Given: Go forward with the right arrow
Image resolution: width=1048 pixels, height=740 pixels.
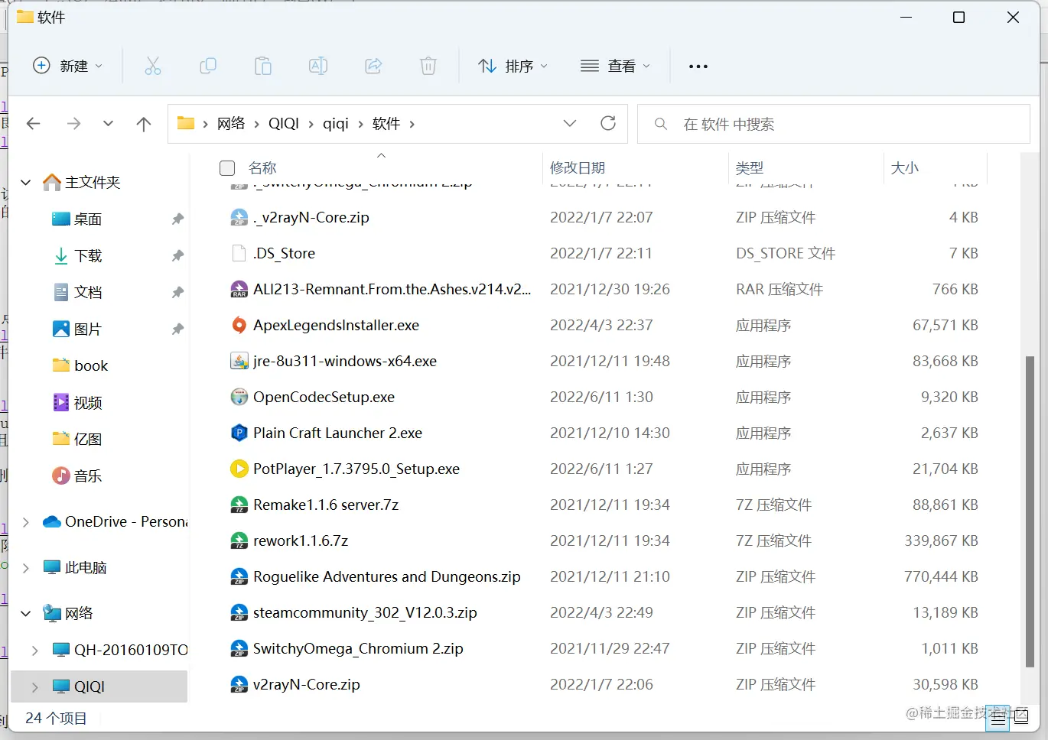Looking at the screenshot, I should 73,123.
